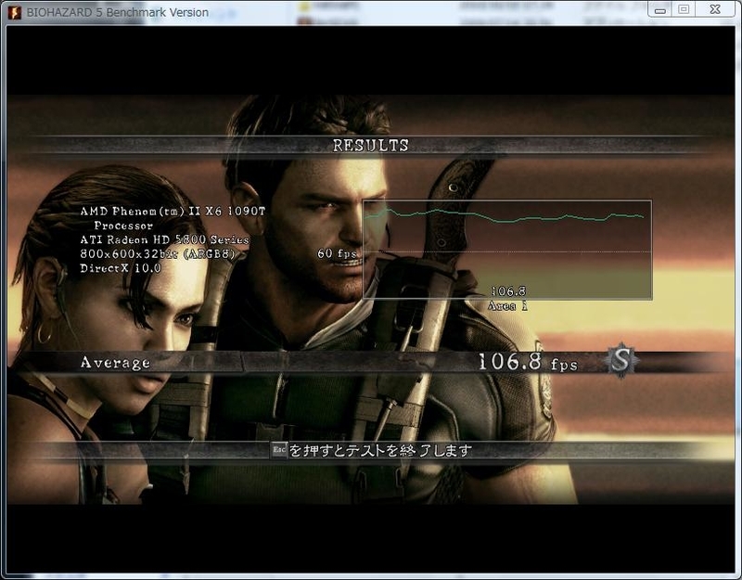Click the Area 1 label
Screen dimensions: 742x580
click(507, 306)
